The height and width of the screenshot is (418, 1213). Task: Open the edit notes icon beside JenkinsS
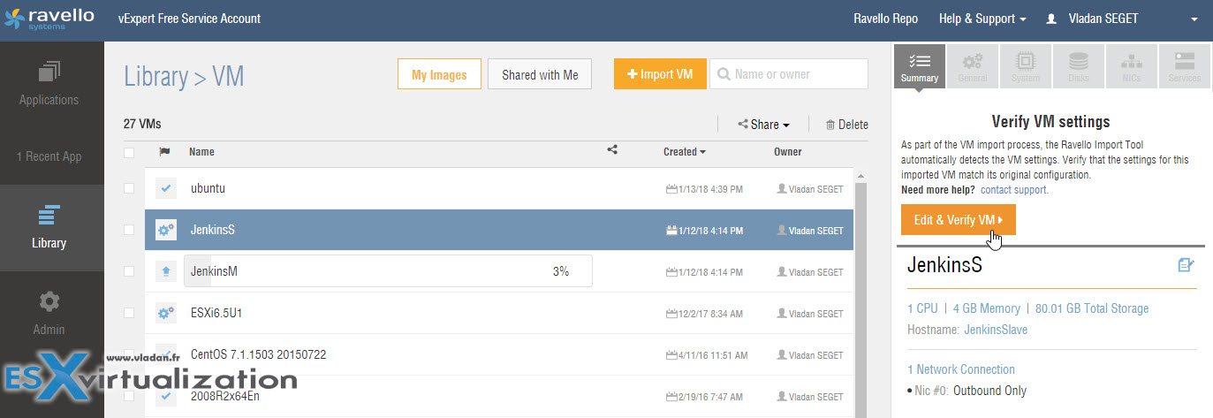1186,264
